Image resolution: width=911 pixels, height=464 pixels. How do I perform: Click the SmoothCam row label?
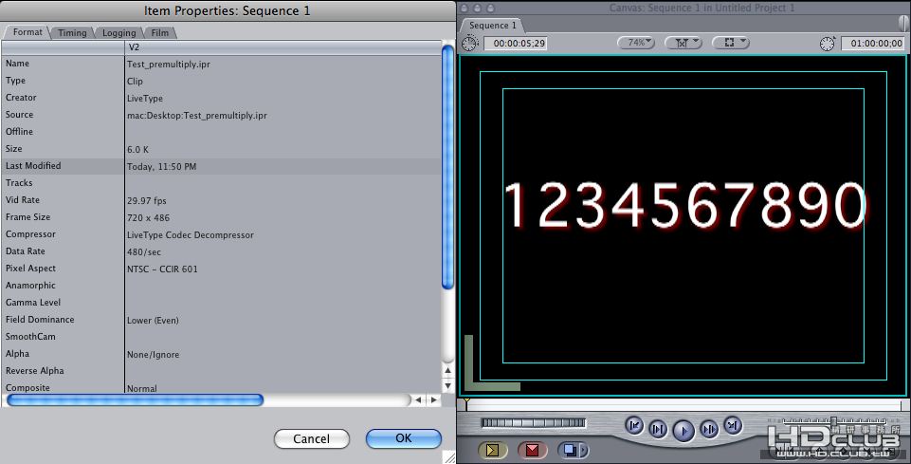[30, 337]
